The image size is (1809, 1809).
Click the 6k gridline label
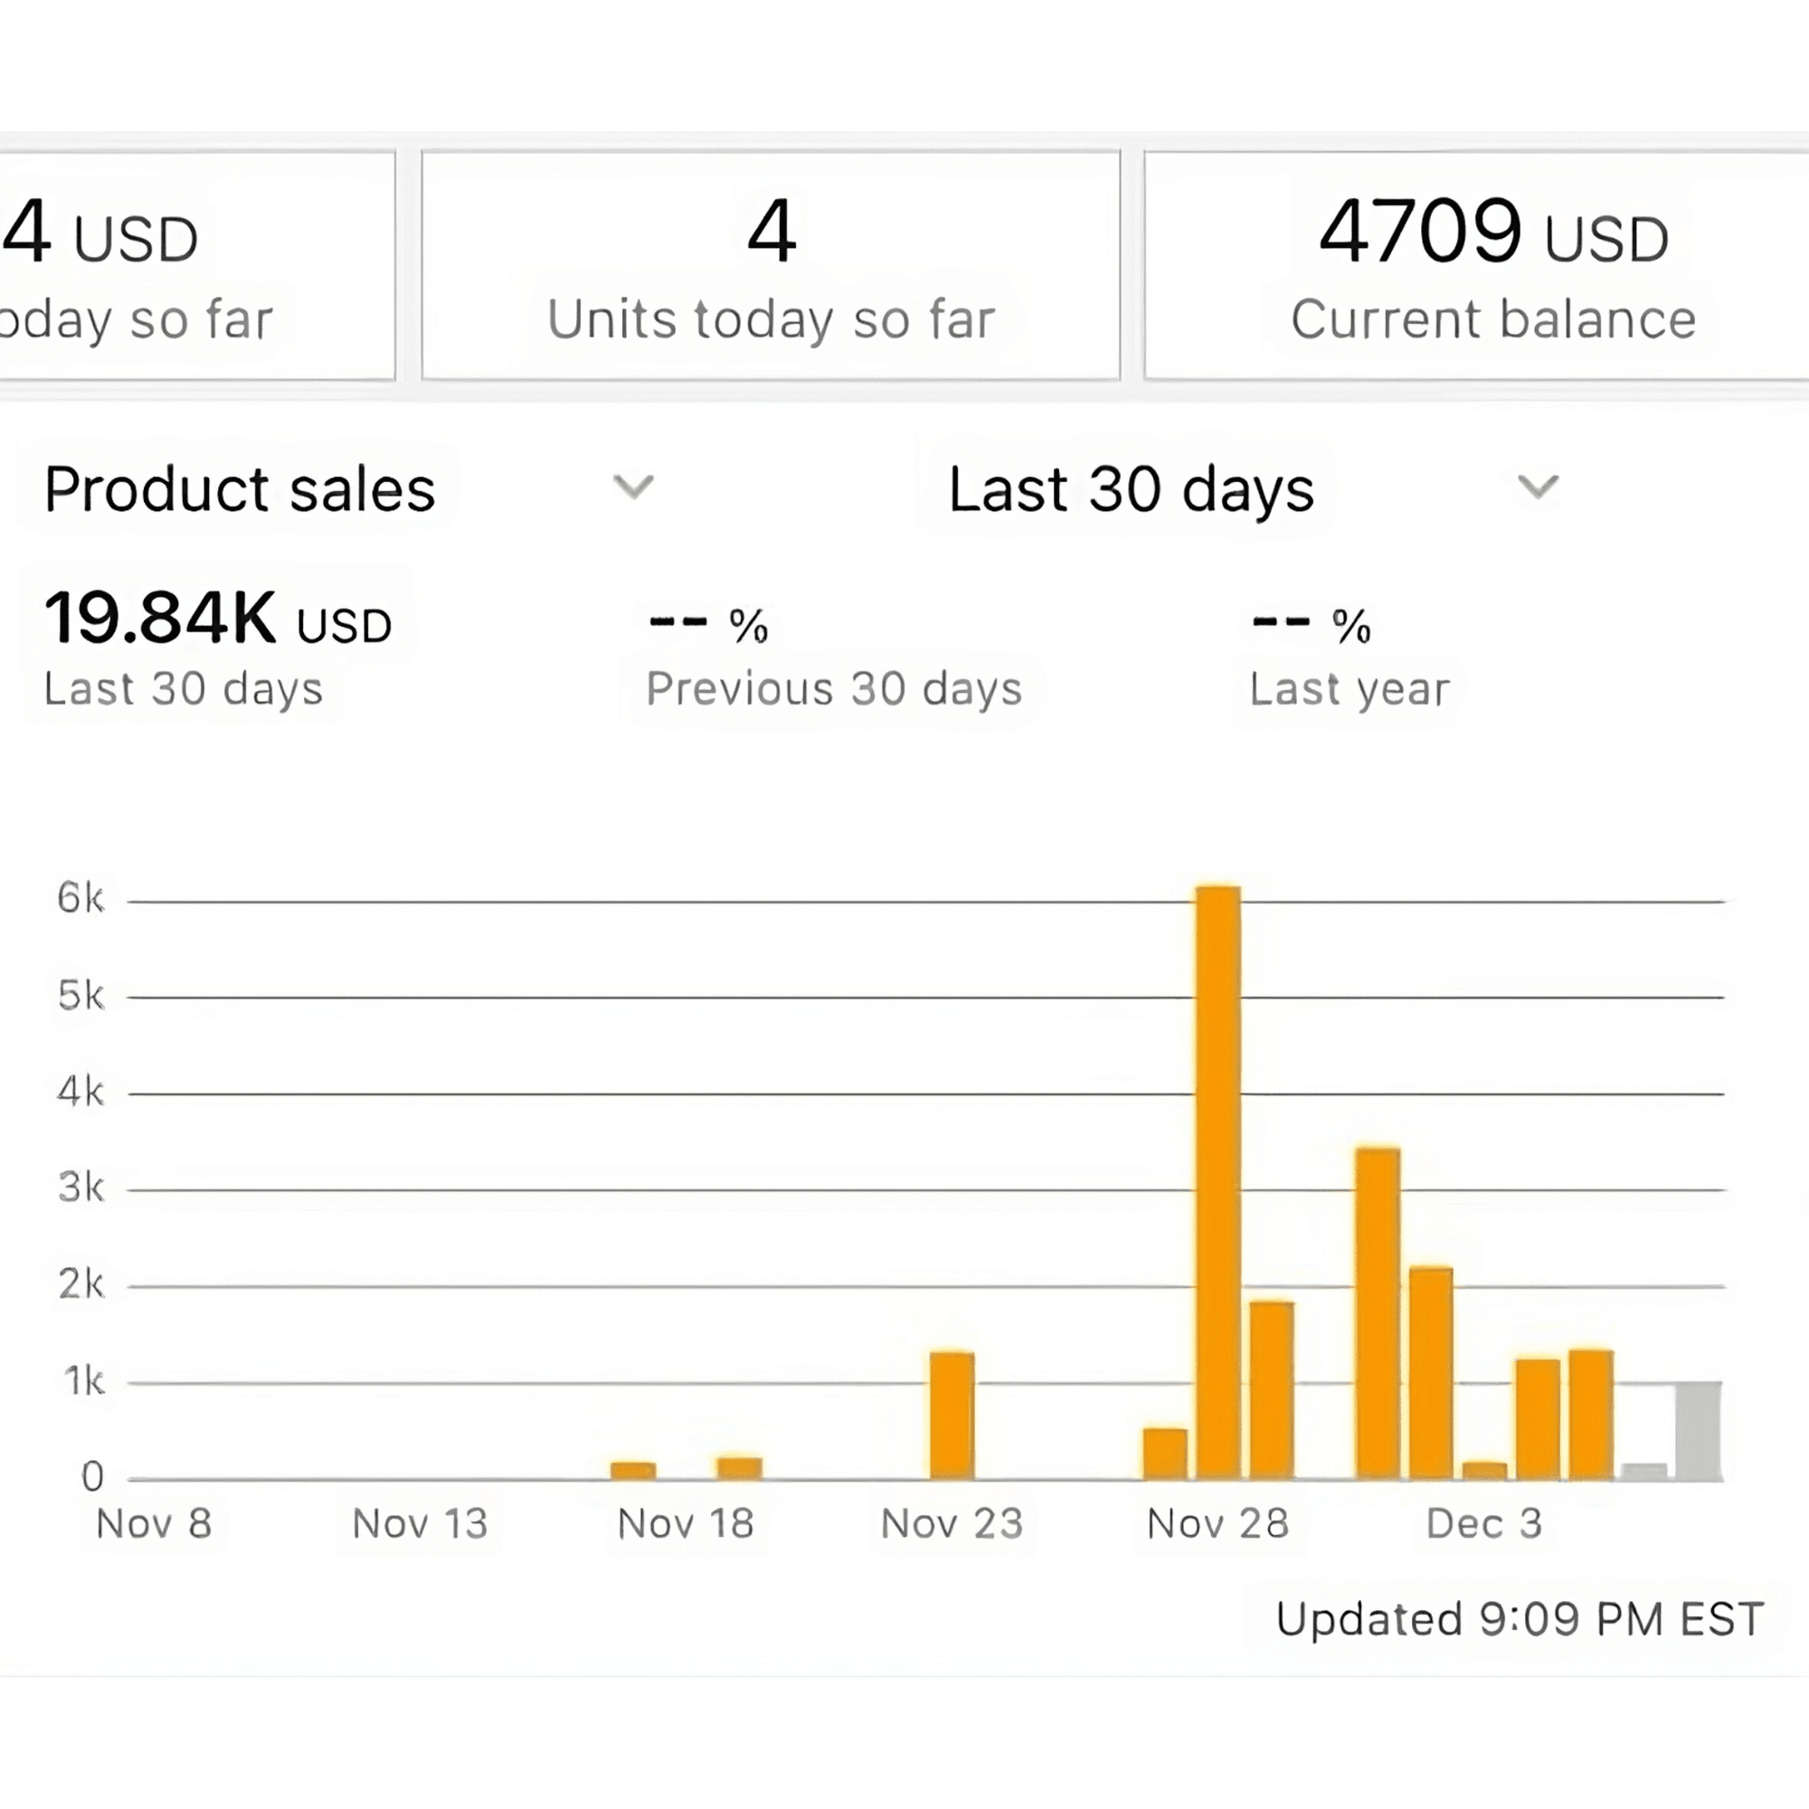coord(81,898)
